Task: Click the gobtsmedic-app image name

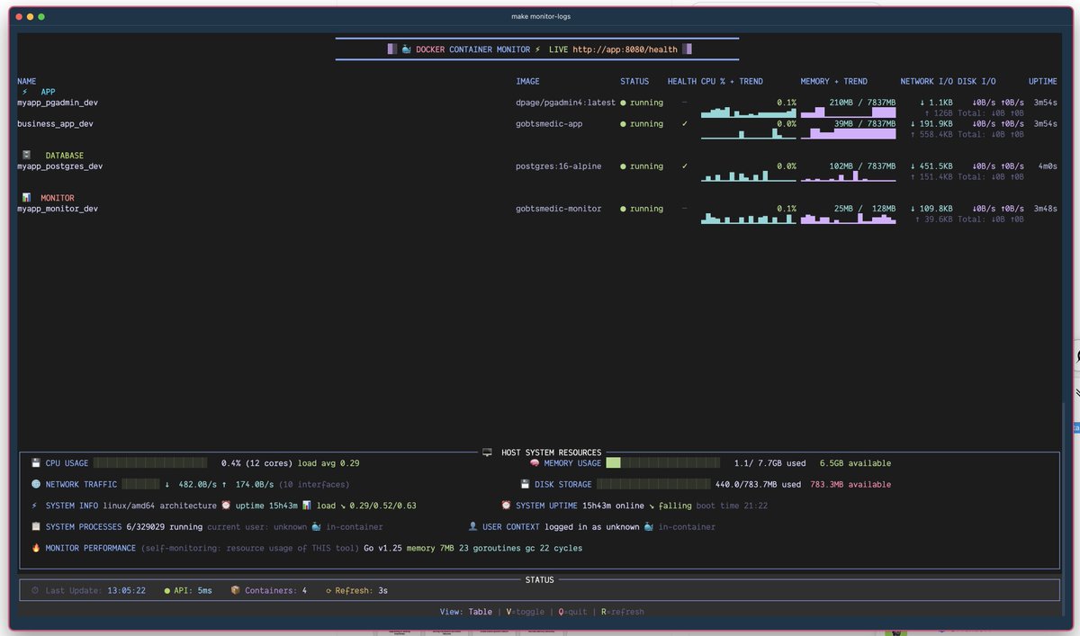Action: coord(549,124)
